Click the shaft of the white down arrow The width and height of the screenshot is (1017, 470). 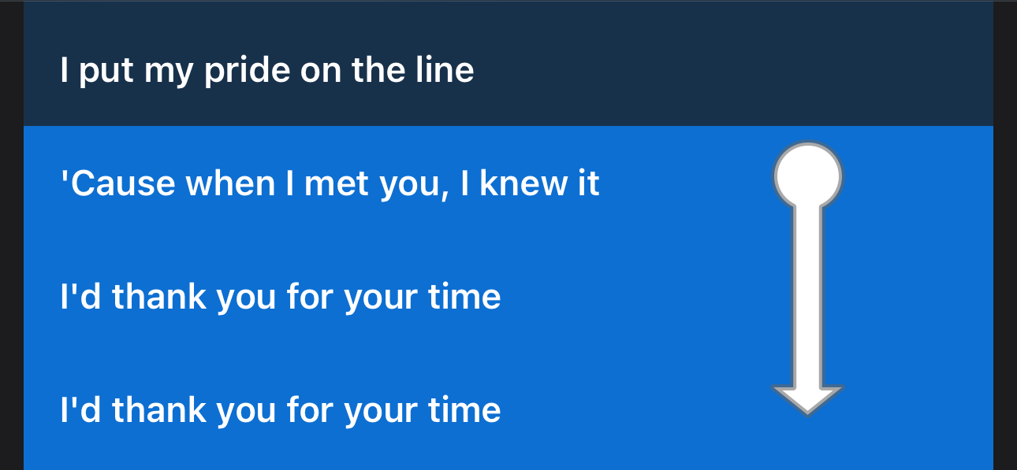[808, 299]
